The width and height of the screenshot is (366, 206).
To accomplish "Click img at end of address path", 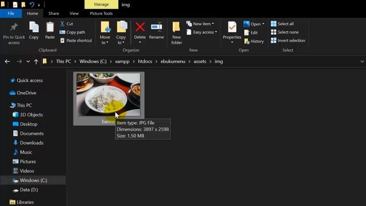I will tap(218, 61).
